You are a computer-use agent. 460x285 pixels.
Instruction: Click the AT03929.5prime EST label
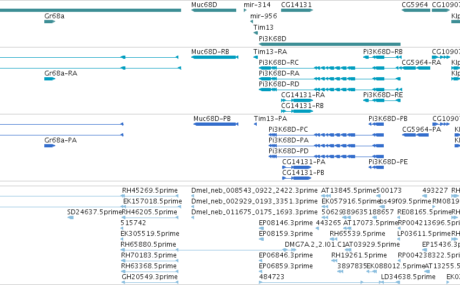tap(372, 245)
